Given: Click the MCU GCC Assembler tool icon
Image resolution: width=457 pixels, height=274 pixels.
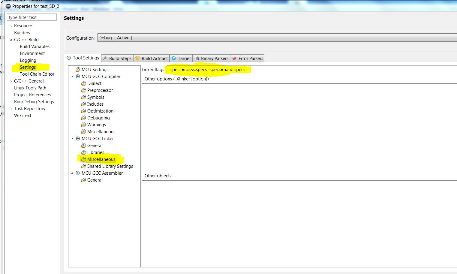Looking at the screenshot, I should [78, 173].
